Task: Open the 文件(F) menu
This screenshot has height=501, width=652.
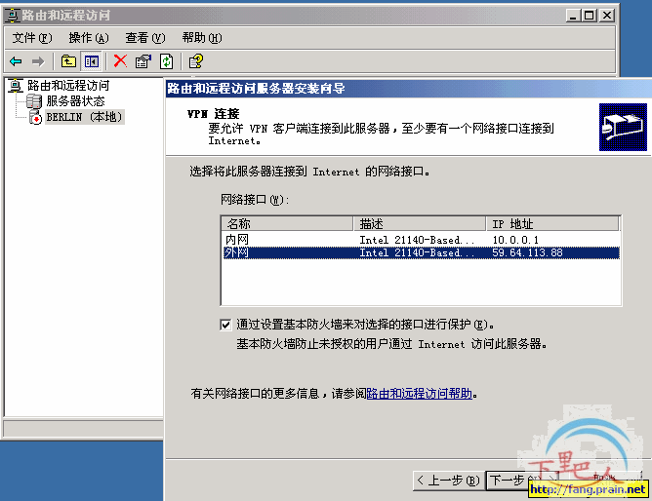Action: click(32, 38)
